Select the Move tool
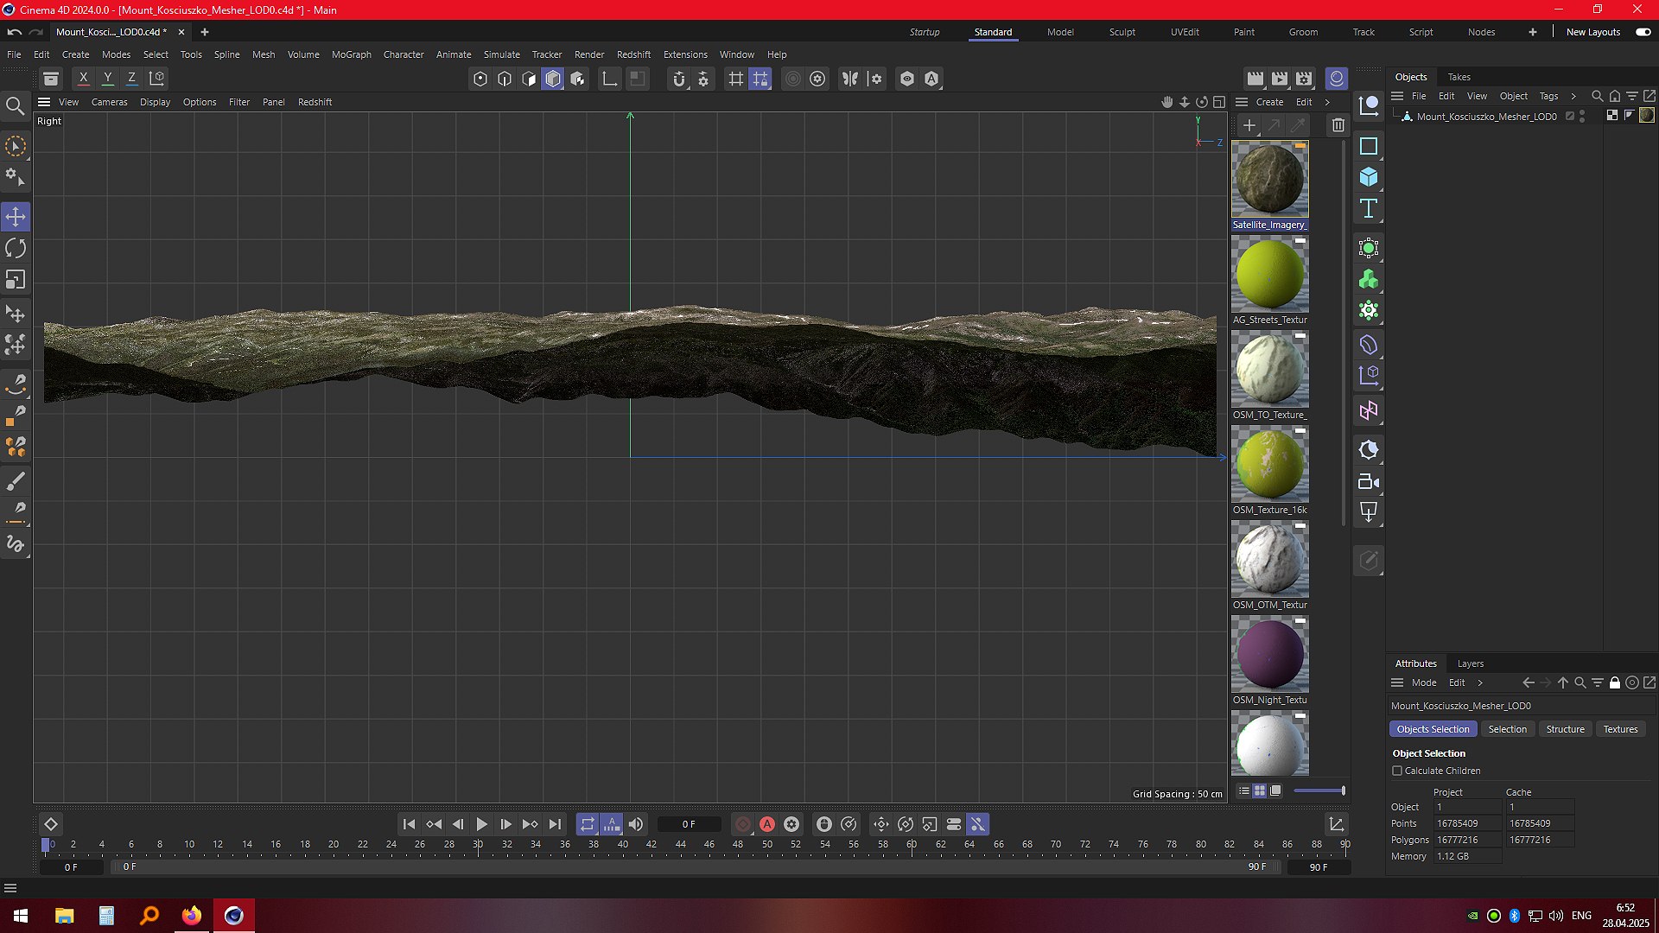This screenshot has width=1659, height=933. coord(16,217)
